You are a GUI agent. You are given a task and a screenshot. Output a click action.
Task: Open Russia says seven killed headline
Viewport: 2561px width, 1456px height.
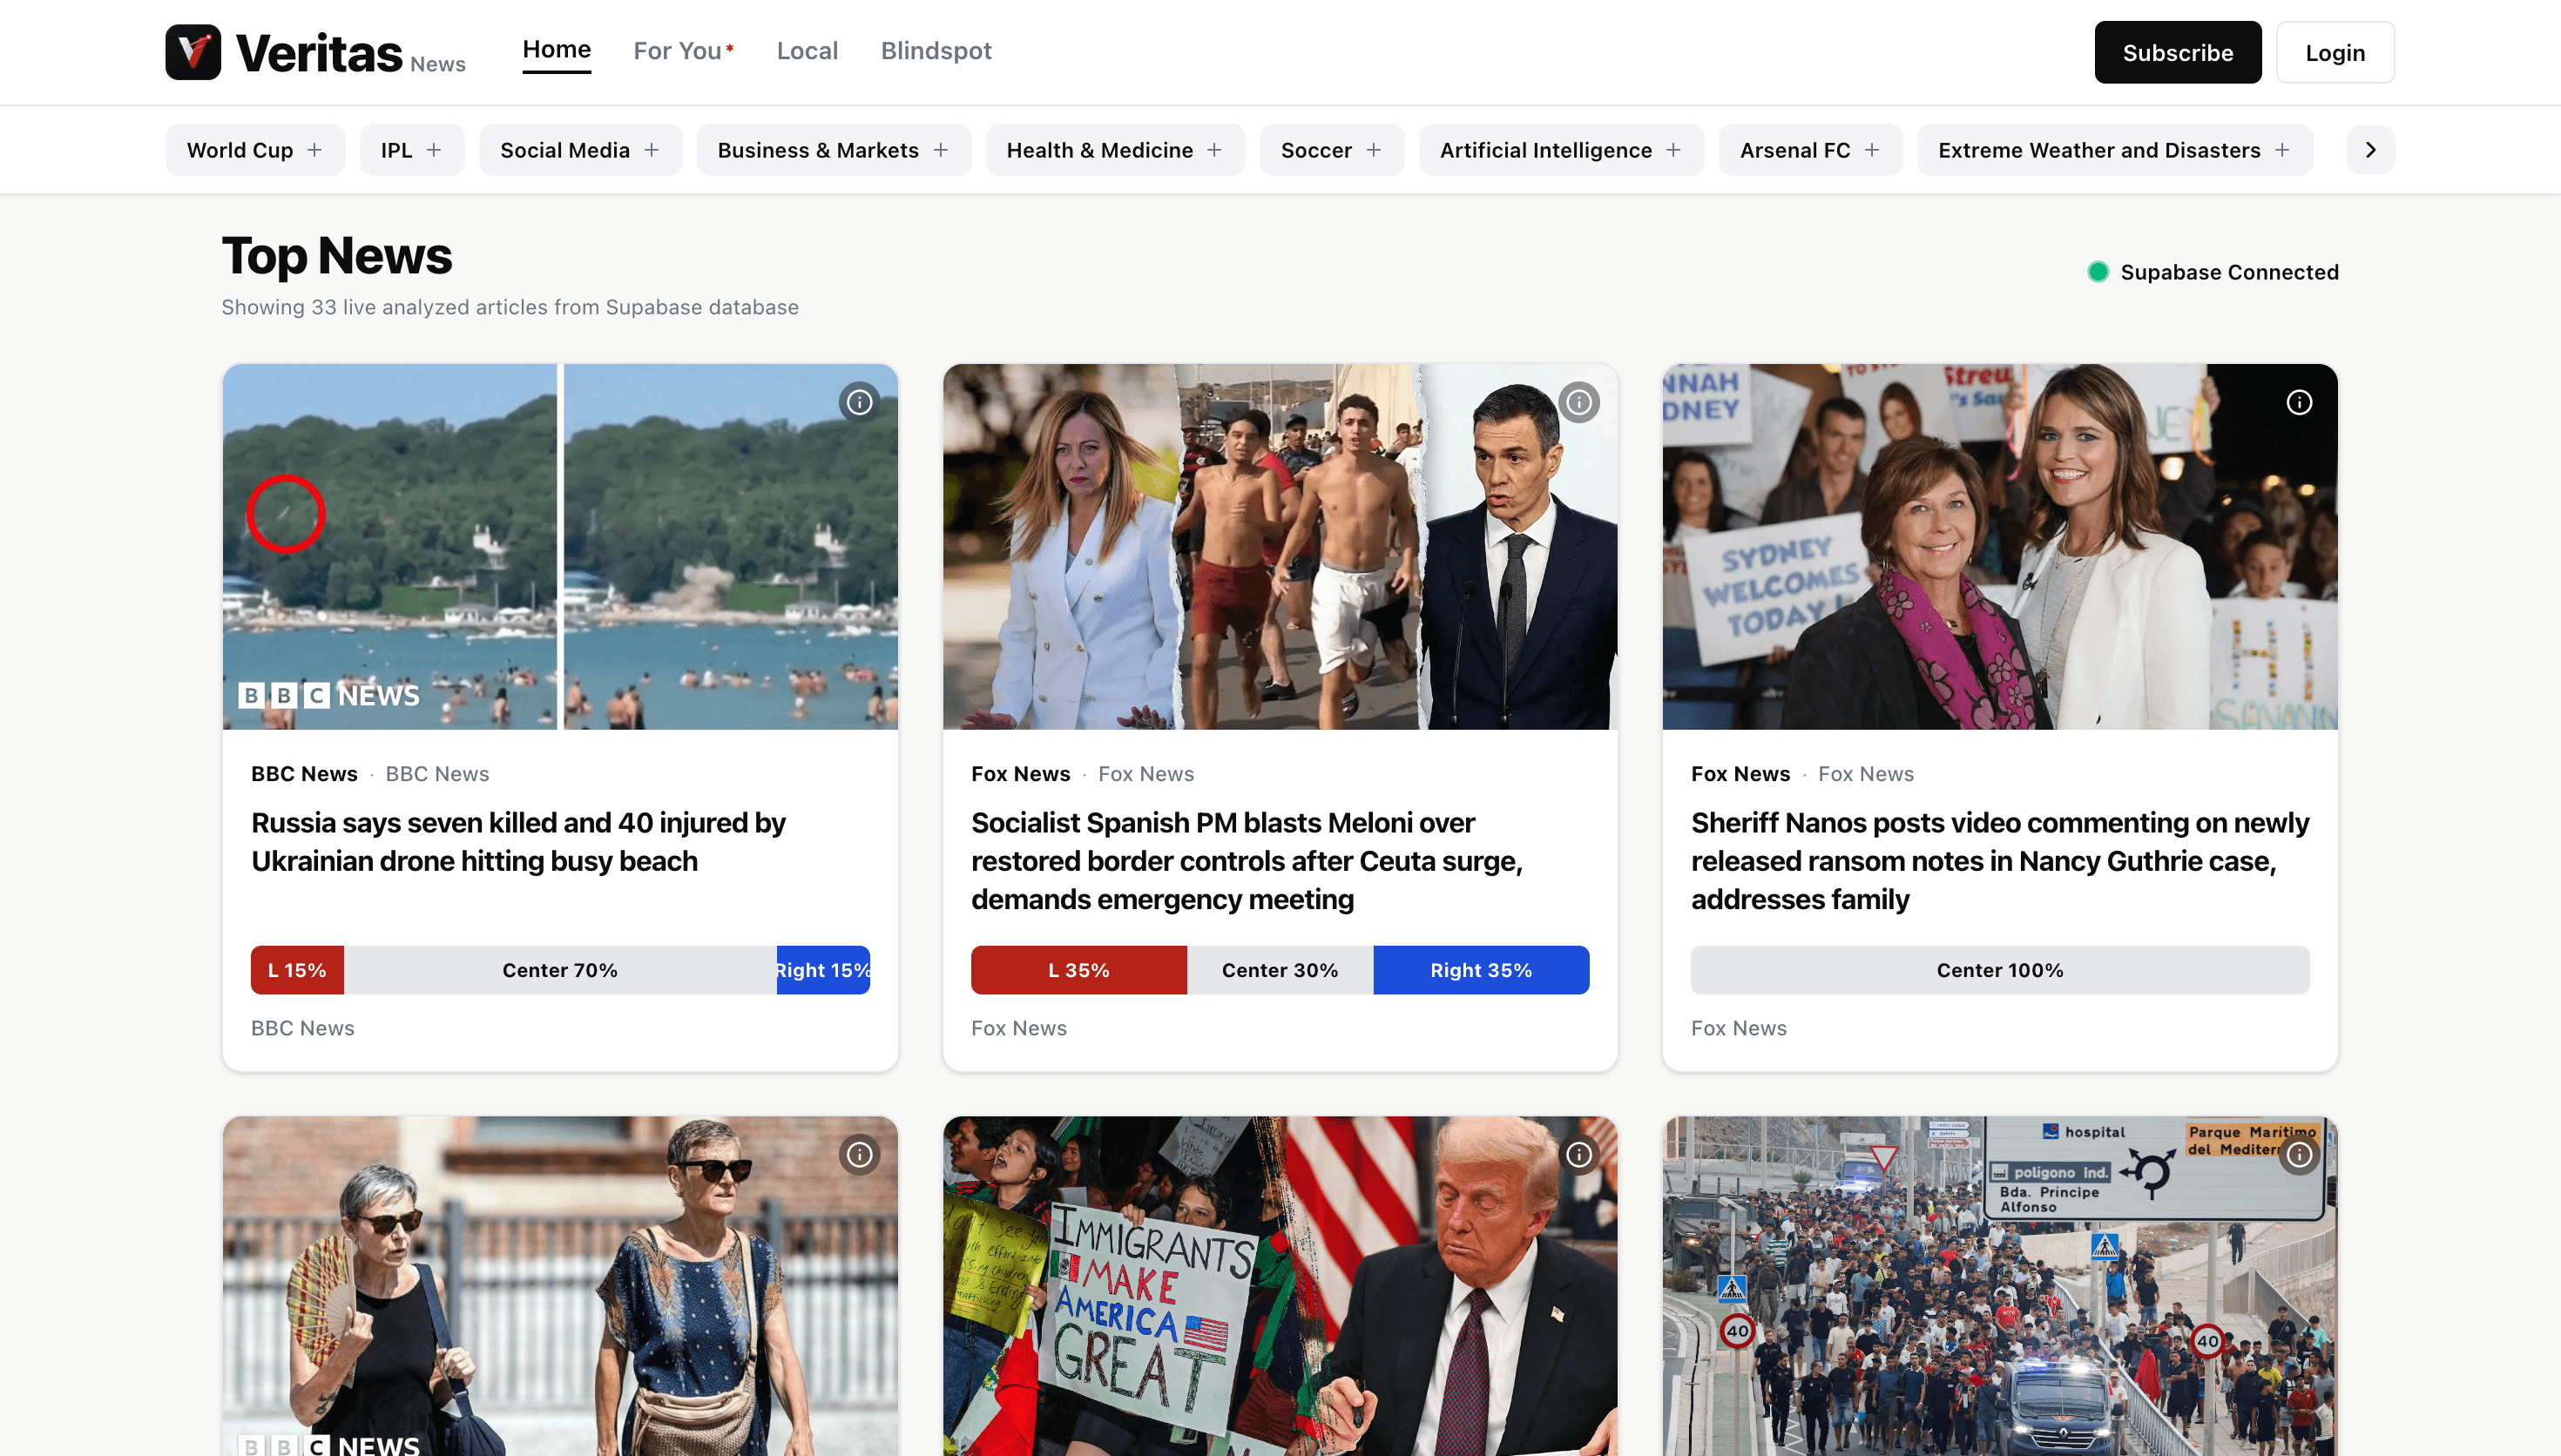tap(518, 842)
